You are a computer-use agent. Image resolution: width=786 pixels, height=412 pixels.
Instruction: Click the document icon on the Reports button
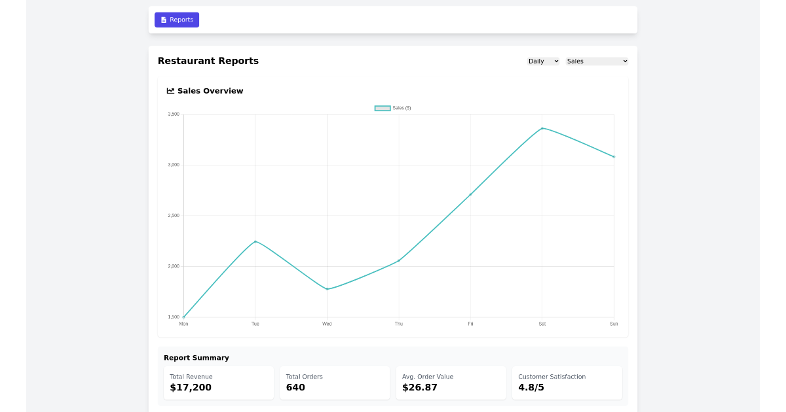click(x=163, y=20)
